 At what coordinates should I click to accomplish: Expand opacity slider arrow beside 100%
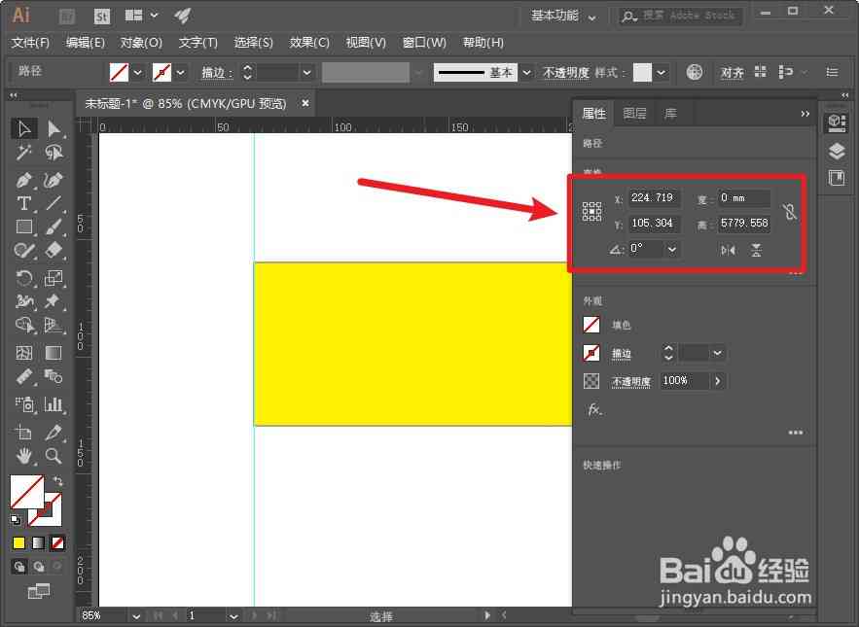pyautogui.click(x=718, y=381)
